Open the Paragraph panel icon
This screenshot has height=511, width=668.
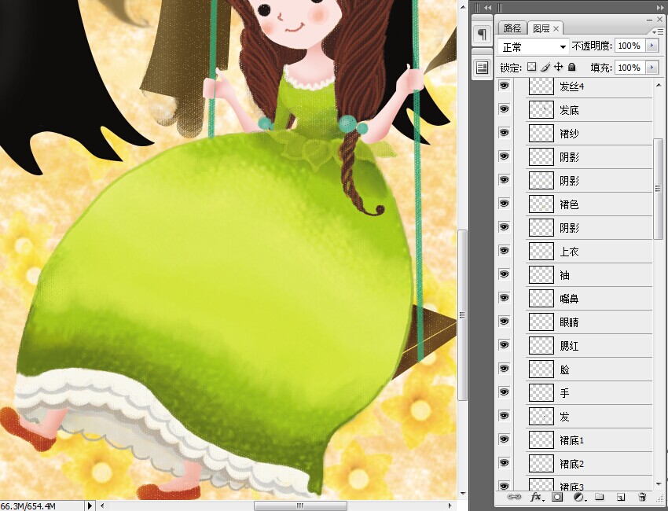[x=482, y=34]
